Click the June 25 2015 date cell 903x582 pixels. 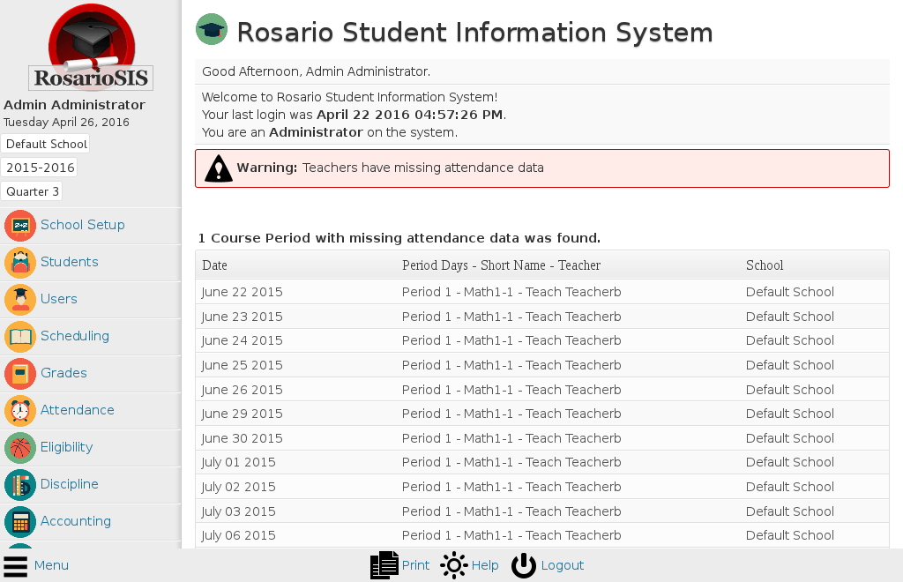pyautogui.click(x=242, y=366)
